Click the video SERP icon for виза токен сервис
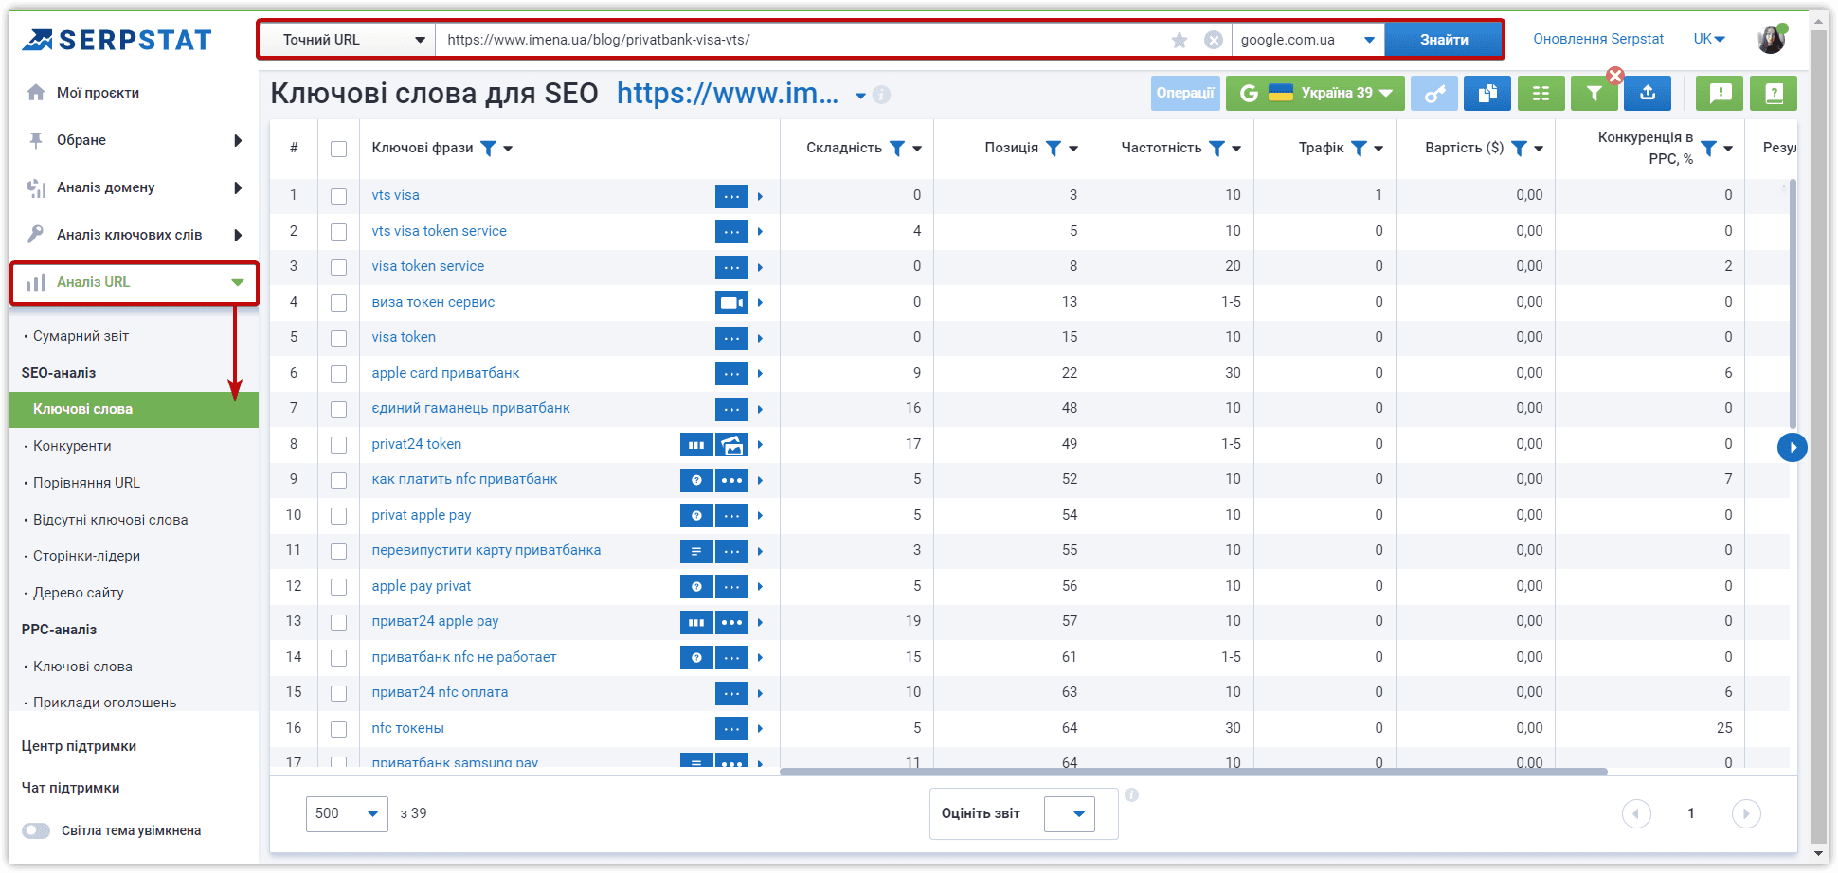1838x873 pixels. (x=731, y=303)
